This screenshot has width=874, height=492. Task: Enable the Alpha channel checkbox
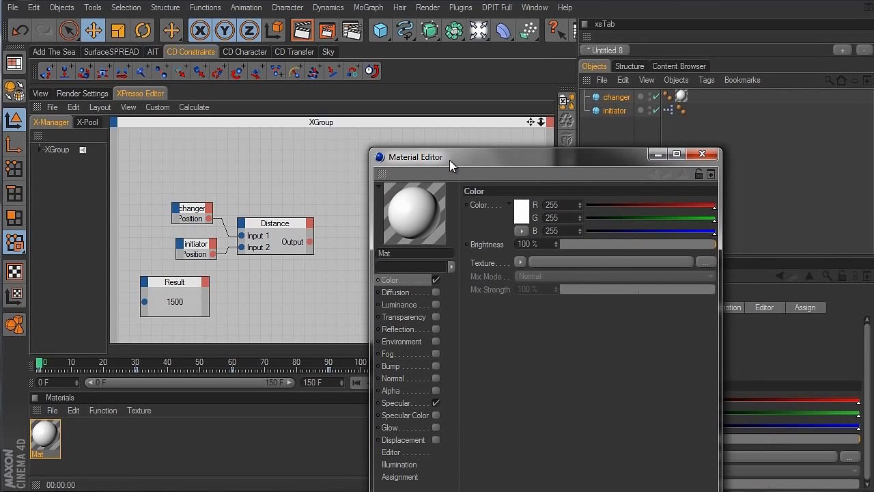[436, 391]
